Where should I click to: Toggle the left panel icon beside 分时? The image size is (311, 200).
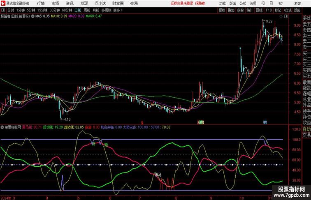[x=3, y=10]
